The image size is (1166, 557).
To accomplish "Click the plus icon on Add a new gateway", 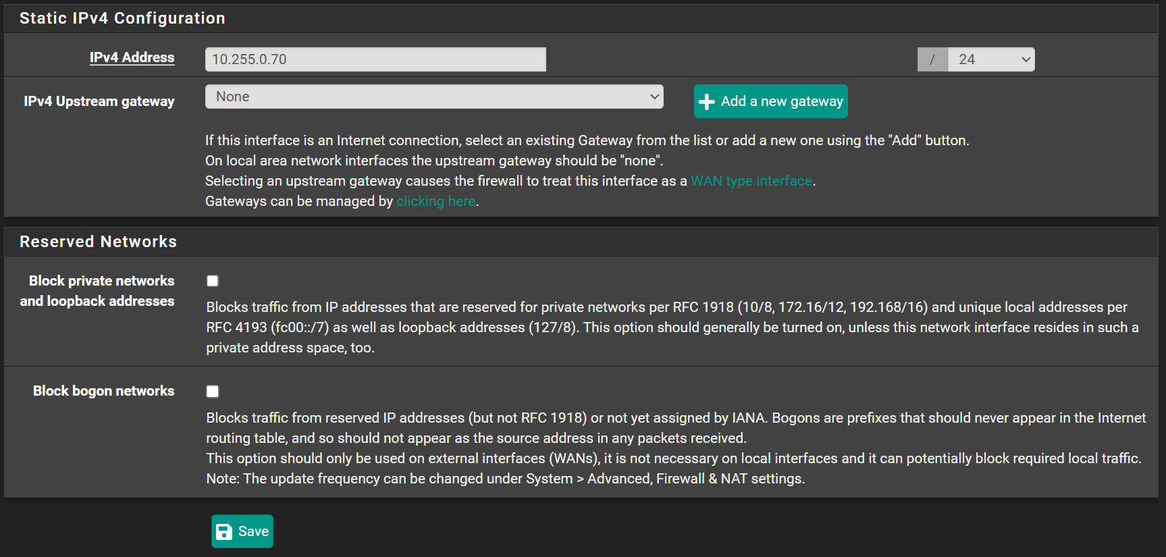I will [x=706, y=102].
